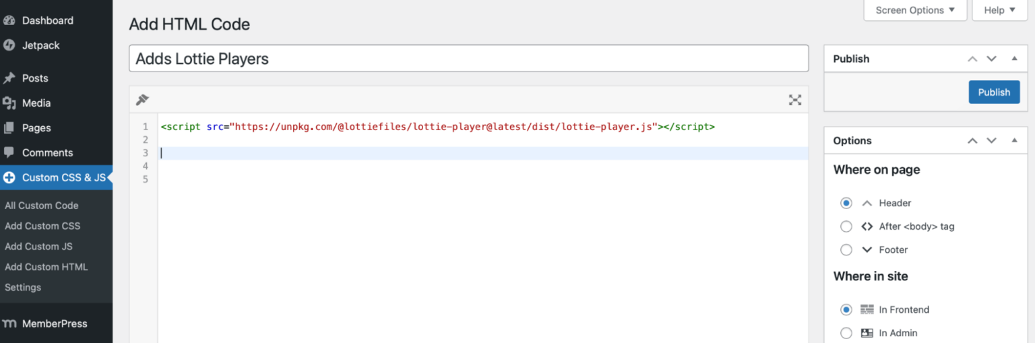
Task: Collapse the Options panel toggle triangle
Action: pyautogui.click(x=1014, y=141)
